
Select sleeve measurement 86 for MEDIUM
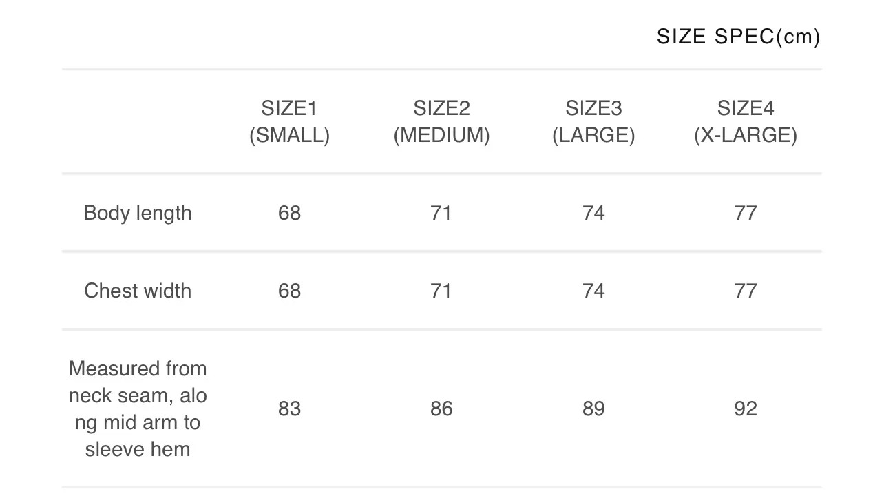click(441, 409)
